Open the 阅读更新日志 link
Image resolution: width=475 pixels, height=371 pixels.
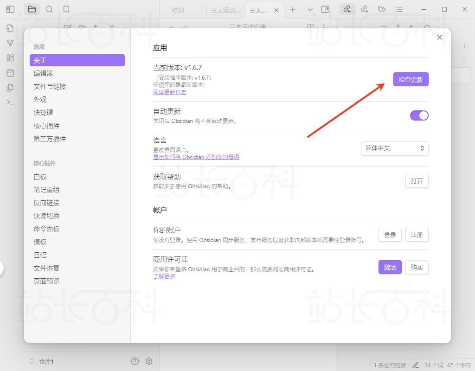tap(169, 93)
